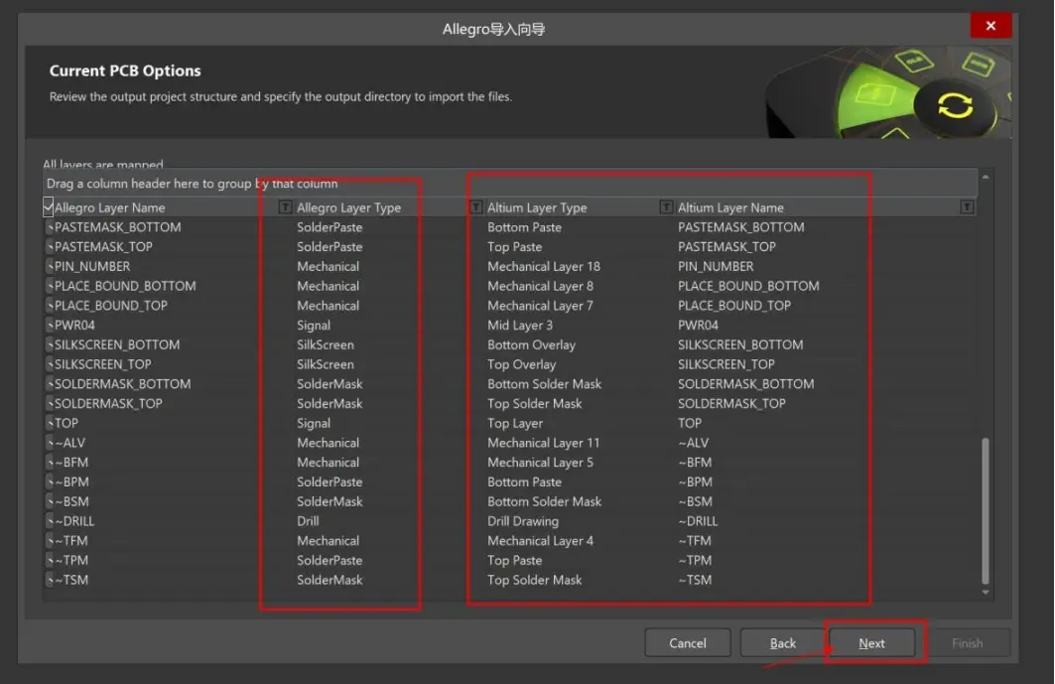Expand the ~DRILL row indicator
1055x684 pixels.
[50, 522]
